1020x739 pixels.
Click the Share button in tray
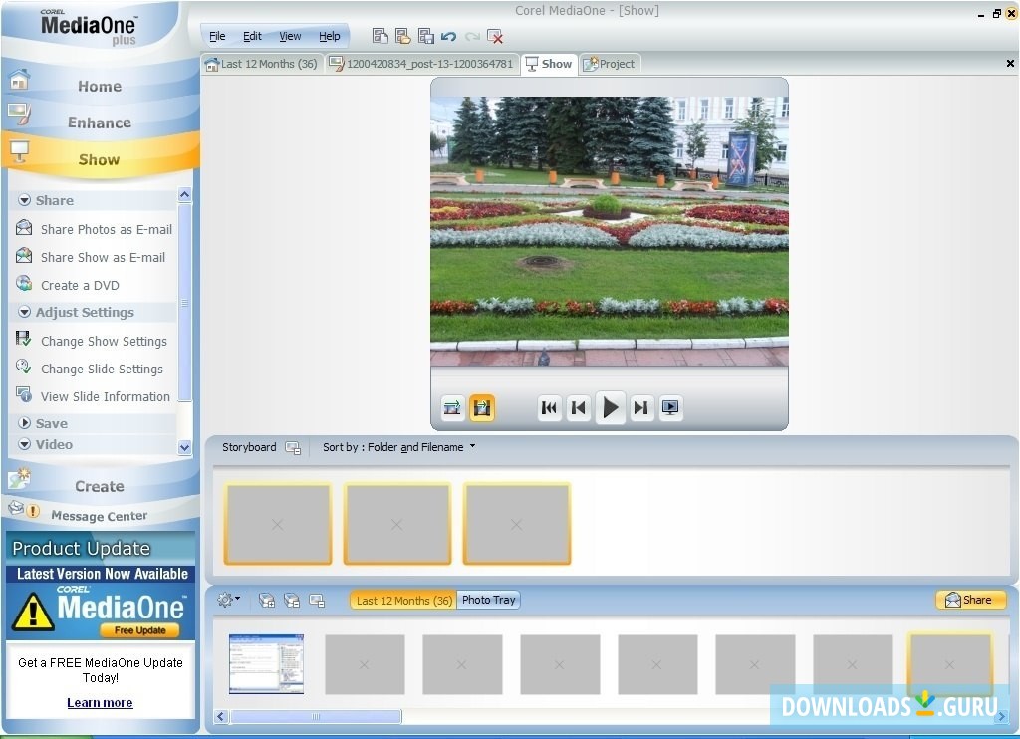[969, 600]
